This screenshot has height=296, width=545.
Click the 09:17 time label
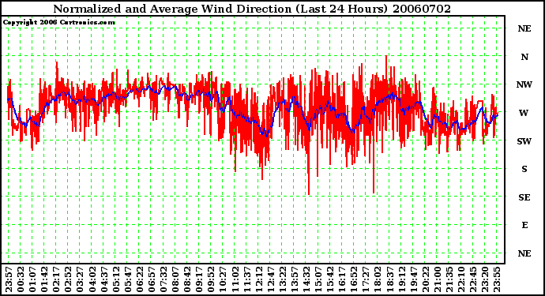[x=199, y=279]
